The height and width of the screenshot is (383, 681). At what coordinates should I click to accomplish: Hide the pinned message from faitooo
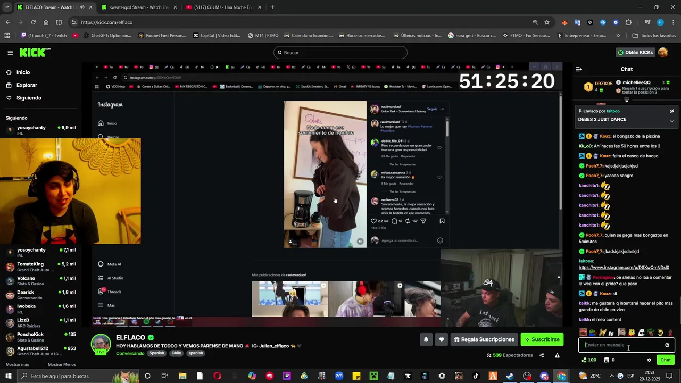pyautogui.click(x=671, y=111)
